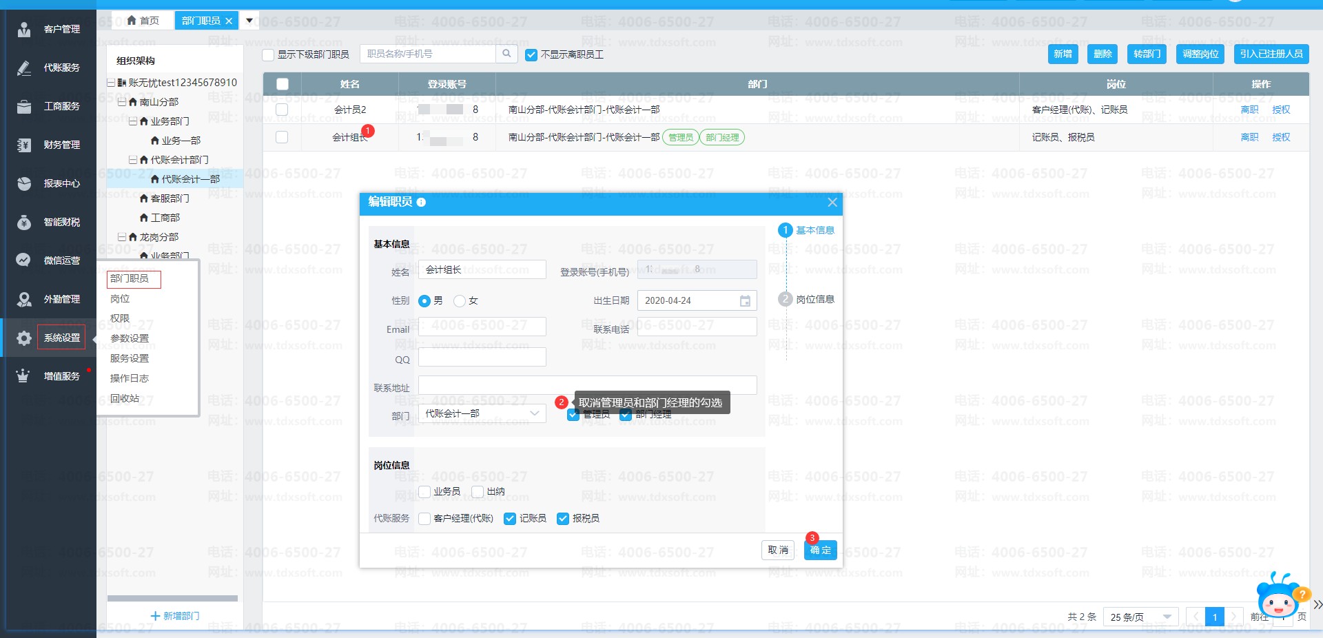Open the birth date calendar picker
Viewport: 1323px width, 638px height.
[x=745, y=301]
